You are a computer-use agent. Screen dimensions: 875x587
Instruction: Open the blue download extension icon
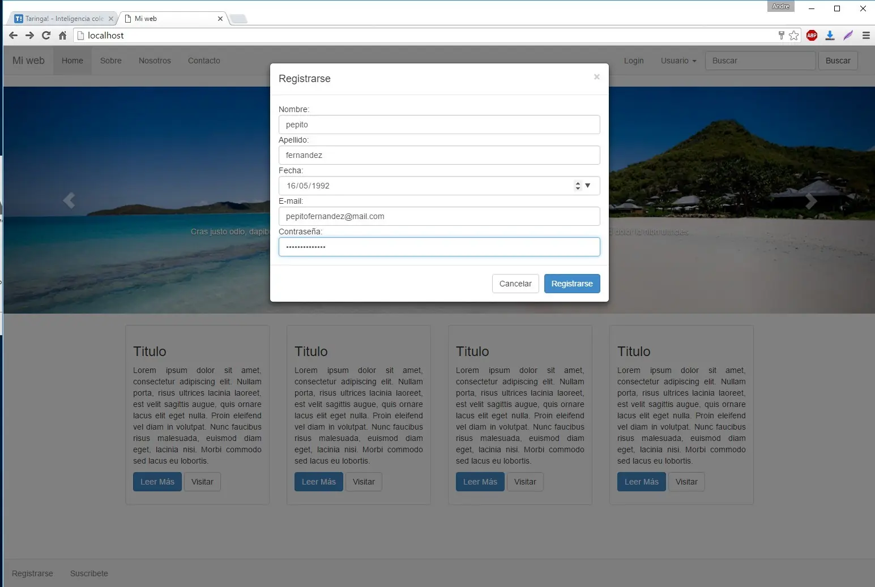click(x=830, y=35)
